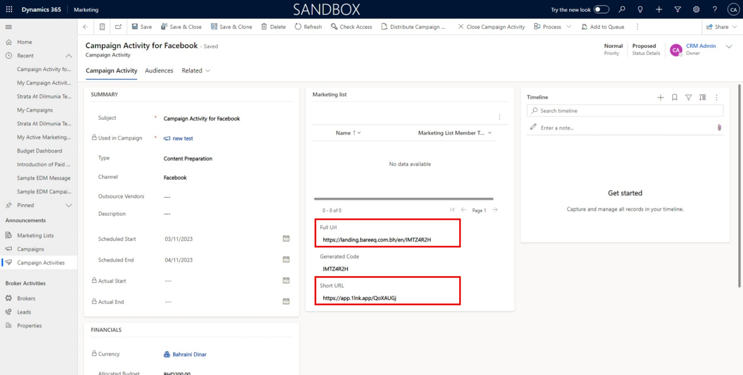Click the Marketing list next page arrow
Screen dimensions: 743x375
pyautogui.click(x=495, y=210)
